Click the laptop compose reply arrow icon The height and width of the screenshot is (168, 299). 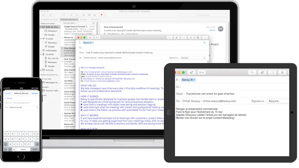tap(170, 38)
